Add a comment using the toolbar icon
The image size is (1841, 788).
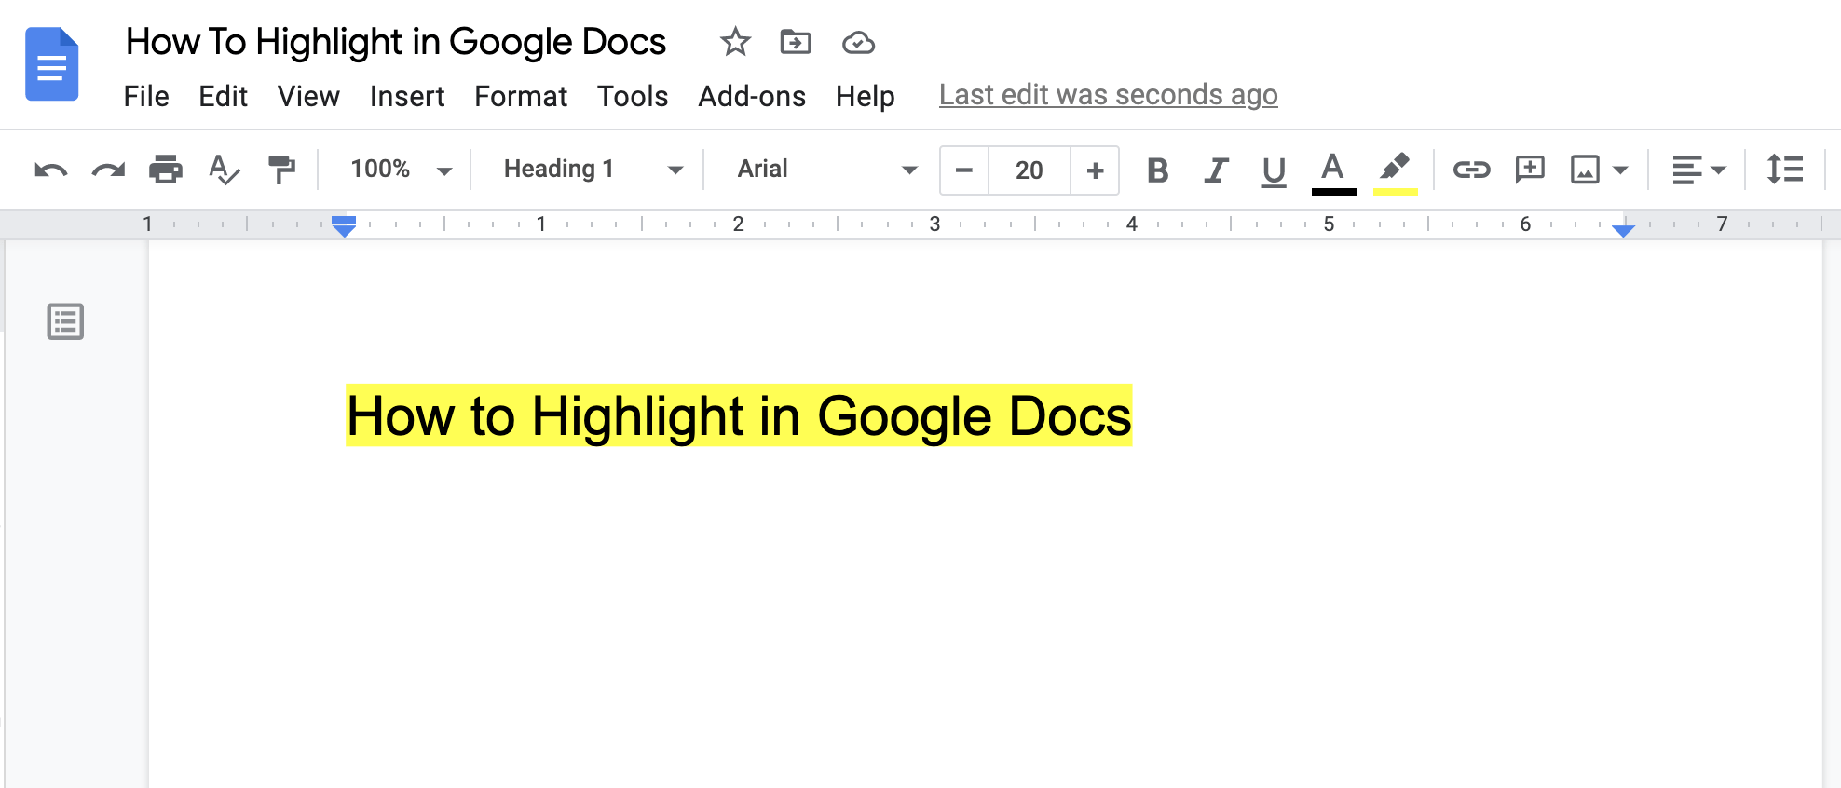tap(1530, 170)
